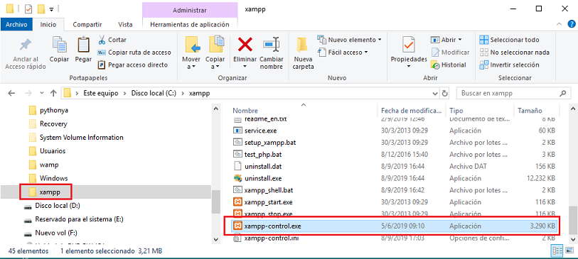Click the Modificar button
This screenshot has width=578, height=259.
[x=450, y=53]
